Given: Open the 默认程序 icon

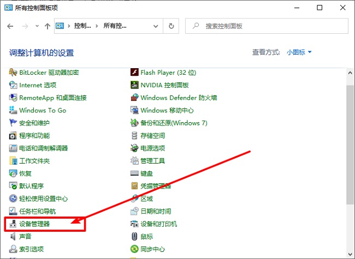Looking at the screenshot, I should (x=13, y=186).
